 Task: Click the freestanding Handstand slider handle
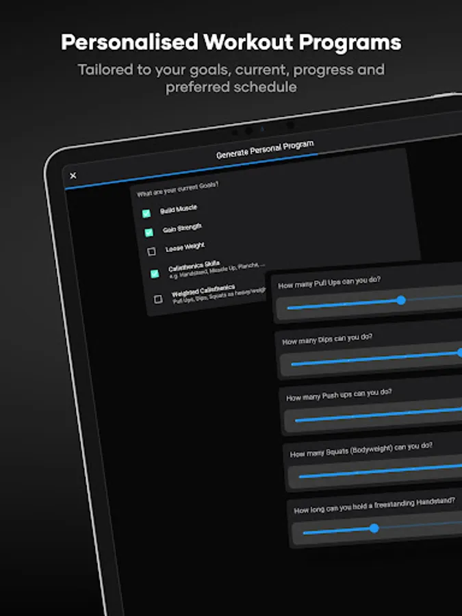(x=374, y=528)
